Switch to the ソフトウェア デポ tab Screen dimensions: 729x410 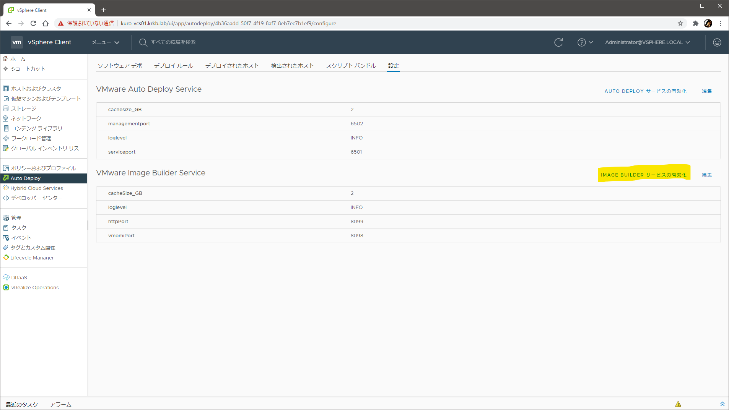(120, 66)
